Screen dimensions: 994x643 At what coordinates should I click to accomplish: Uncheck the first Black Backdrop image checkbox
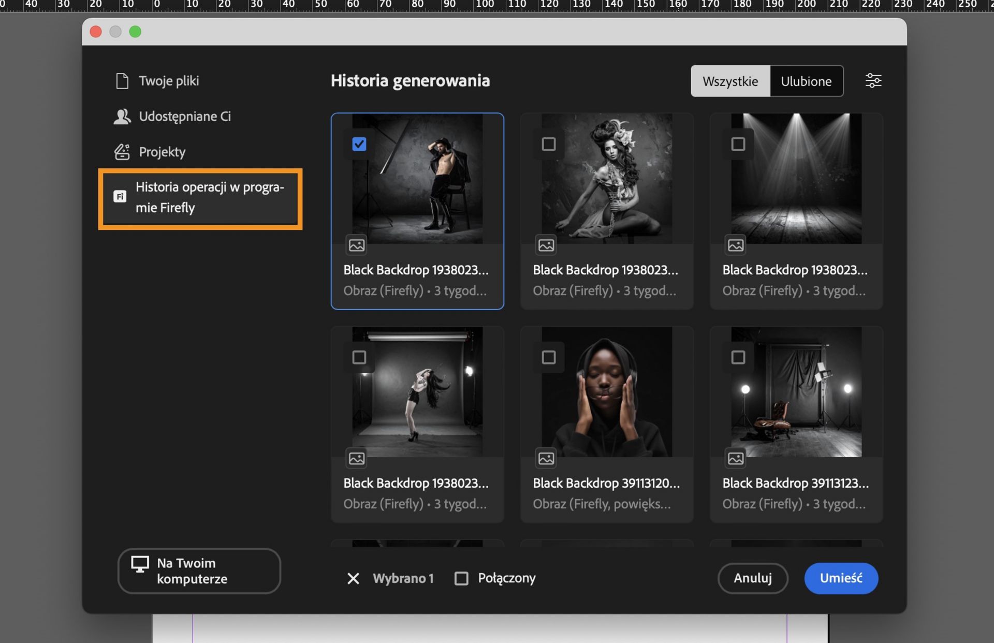pyautogui.click(x=359, y=144)
